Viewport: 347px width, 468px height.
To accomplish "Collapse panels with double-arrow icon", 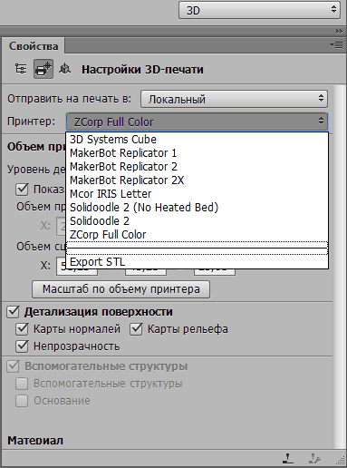I will (x=339, y=31).
